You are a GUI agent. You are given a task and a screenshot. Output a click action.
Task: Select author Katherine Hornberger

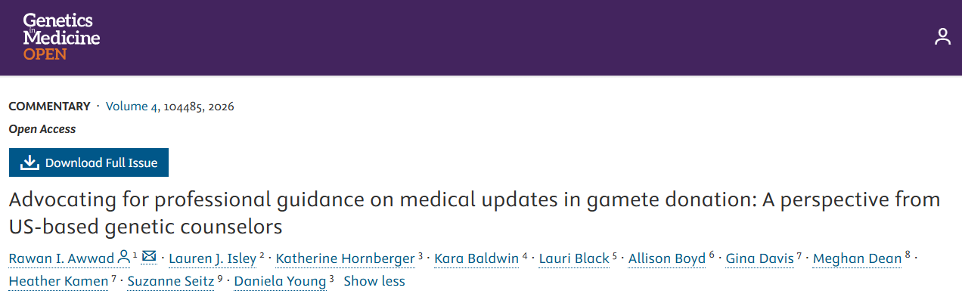tap(345, 258)
